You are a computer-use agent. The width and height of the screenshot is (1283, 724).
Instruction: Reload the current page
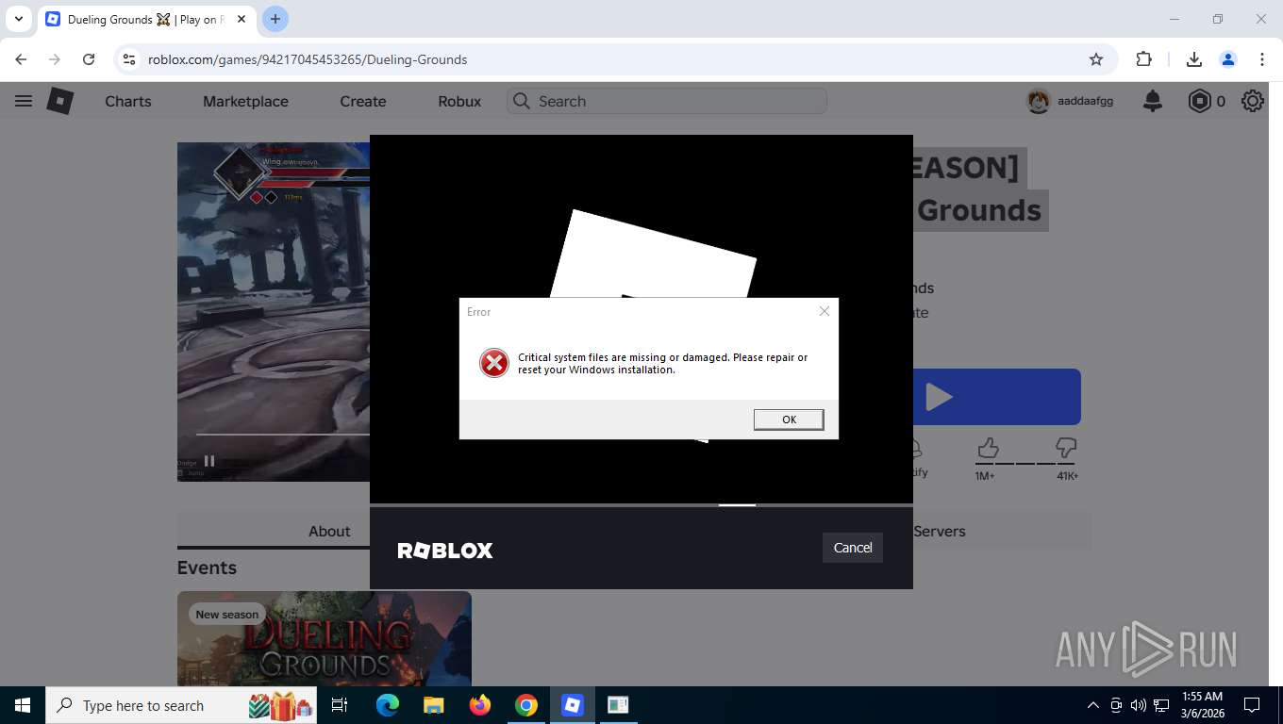click(89, 59)
